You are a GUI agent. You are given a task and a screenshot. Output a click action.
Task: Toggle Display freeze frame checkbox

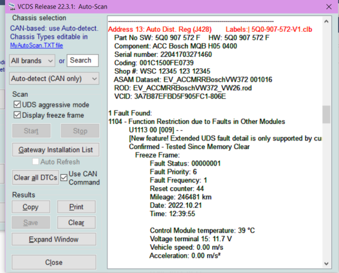tap(17, 115)
